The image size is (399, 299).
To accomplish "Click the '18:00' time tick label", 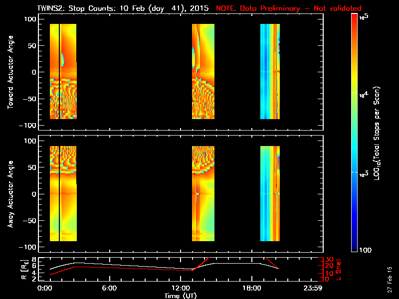I will [x=252, y=288].
